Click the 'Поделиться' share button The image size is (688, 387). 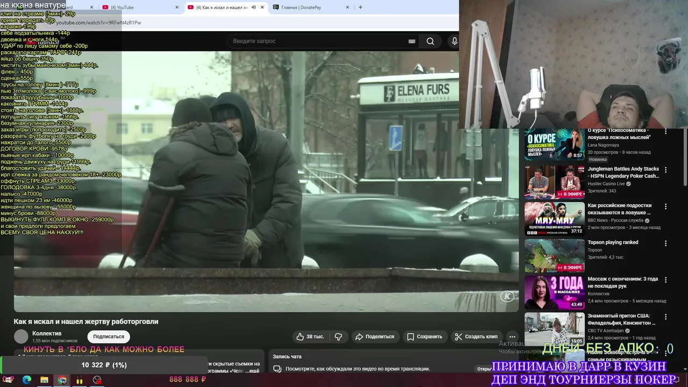click(375, 336)
